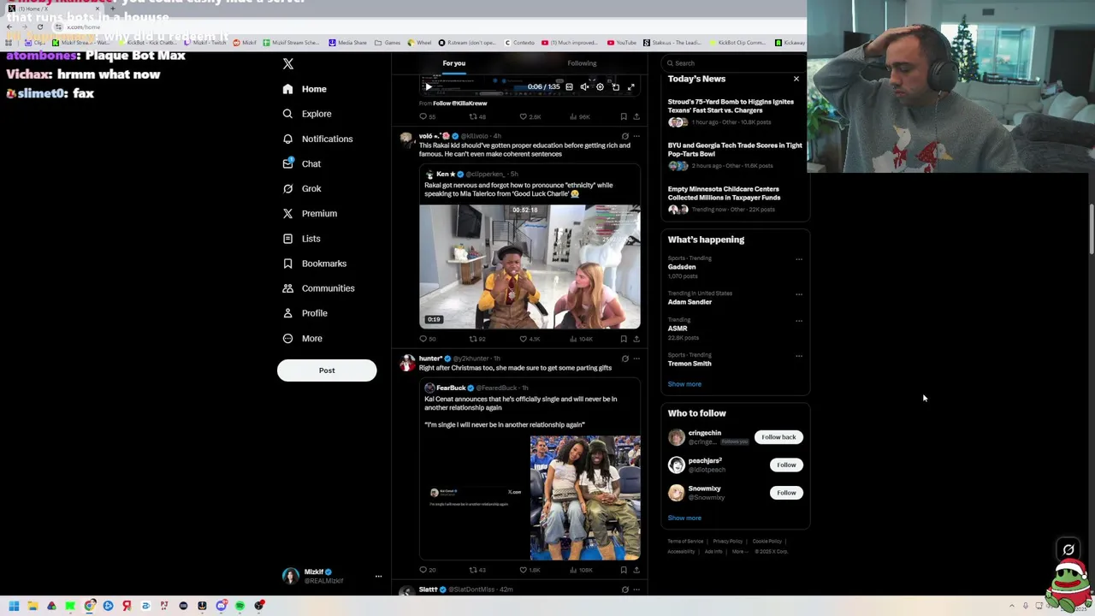Click the Post button

327,370
